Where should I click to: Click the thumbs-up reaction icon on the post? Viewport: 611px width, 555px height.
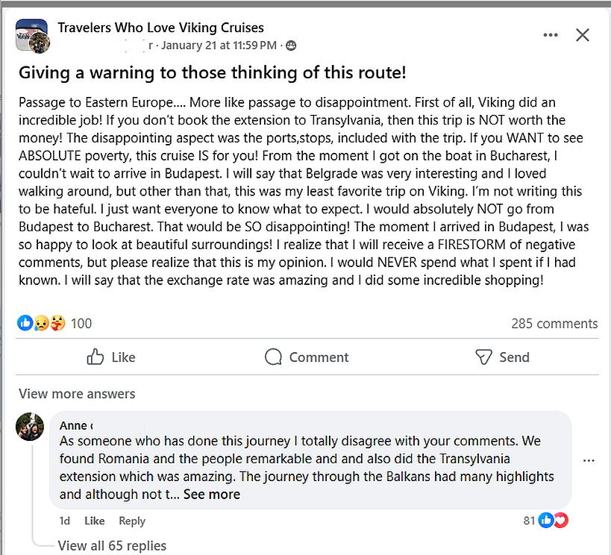(x=24, y=323)
